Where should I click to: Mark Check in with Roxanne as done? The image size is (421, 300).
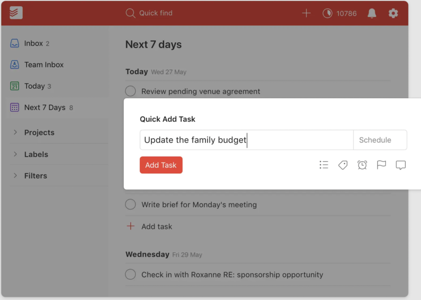pos(130,274)
